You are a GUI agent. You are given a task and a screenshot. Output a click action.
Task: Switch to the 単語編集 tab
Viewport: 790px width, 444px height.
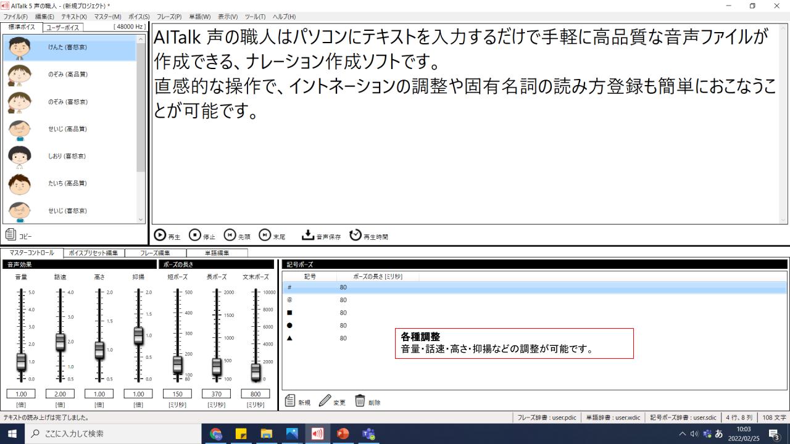(218, 252)
